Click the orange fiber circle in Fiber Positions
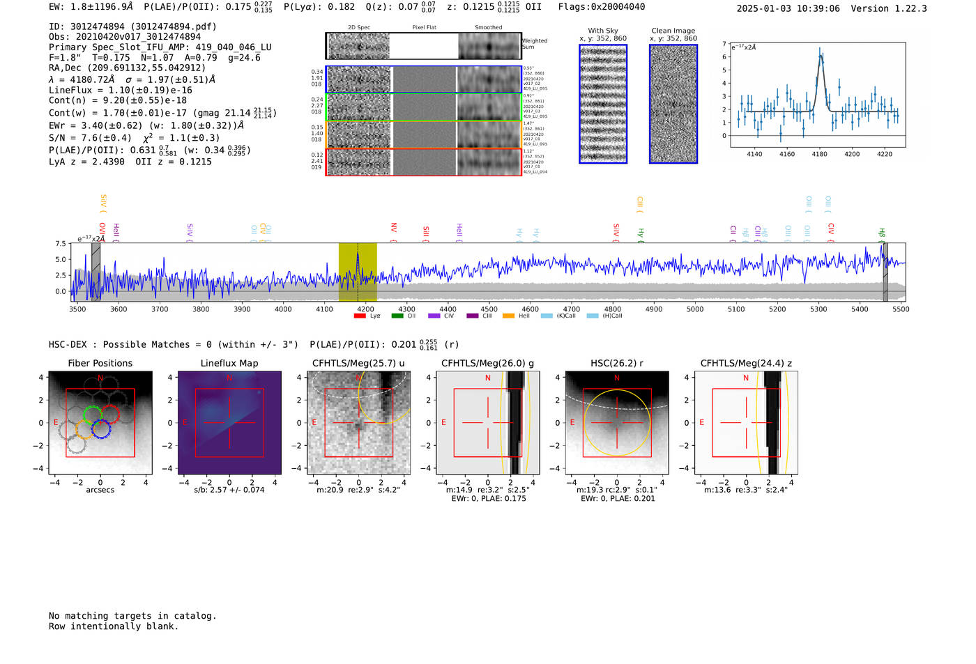The height and width of the screenshot is (664, 976). point(85,428)
